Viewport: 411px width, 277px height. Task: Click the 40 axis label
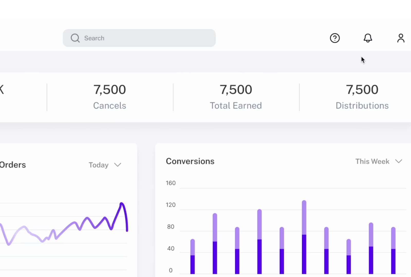[x=171, y=249]
